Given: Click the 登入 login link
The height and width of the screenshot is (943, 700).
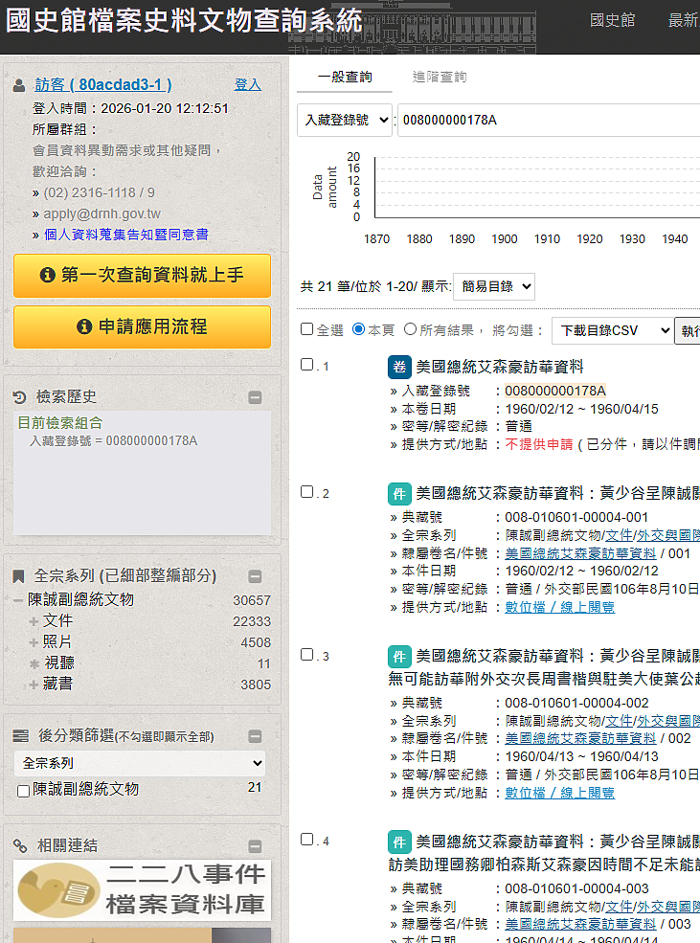Looking at the screenshot, I should click(248, 85).
